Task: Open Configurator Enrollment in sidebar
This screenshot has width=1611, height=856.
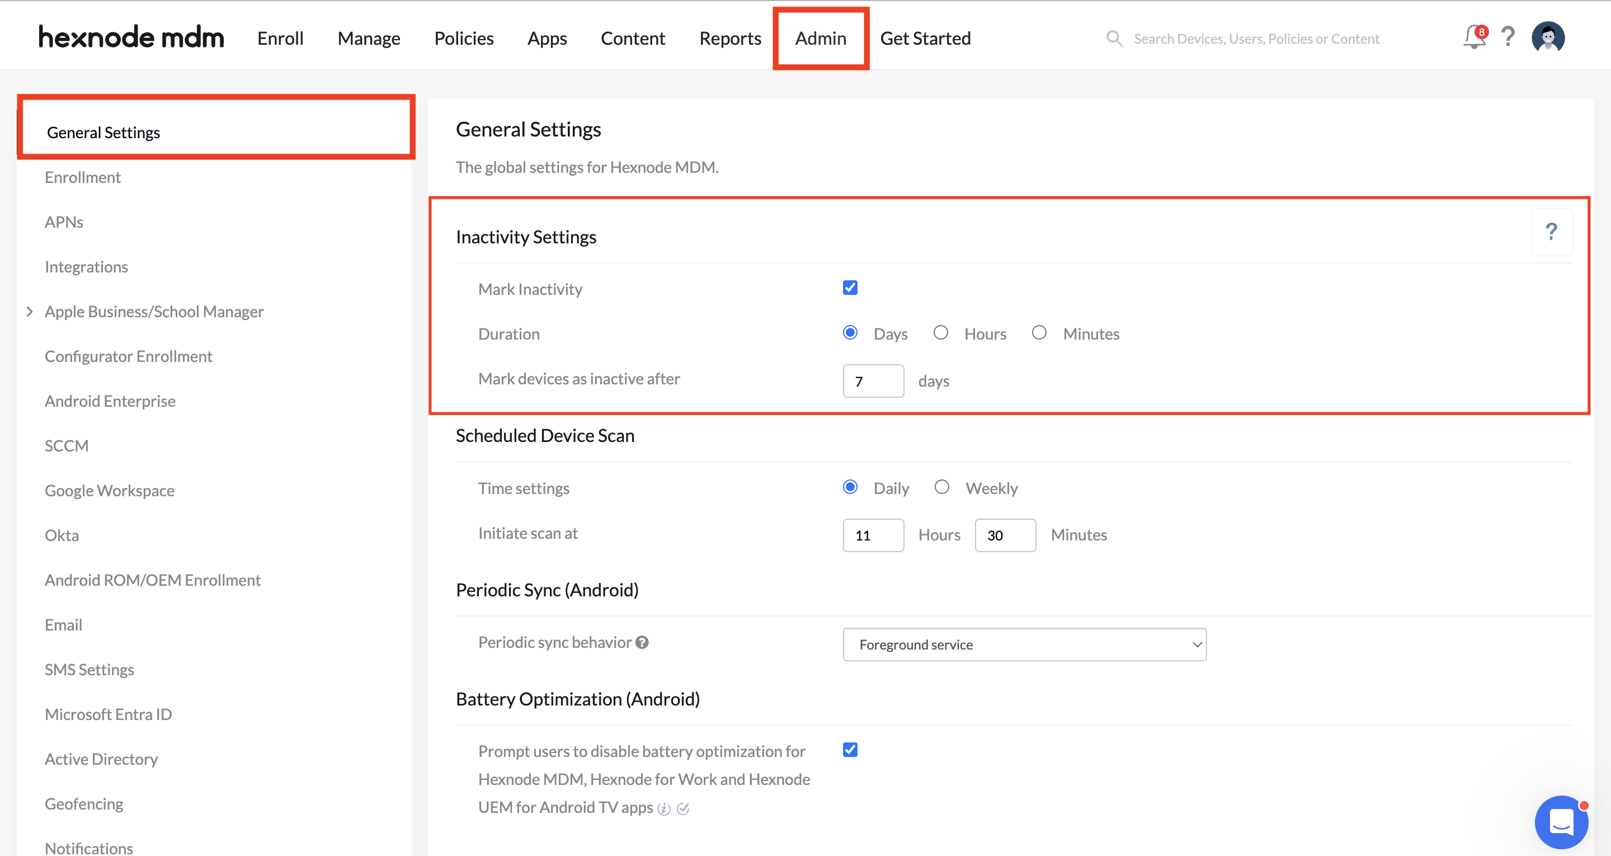Action: click(x=128, y=356)
